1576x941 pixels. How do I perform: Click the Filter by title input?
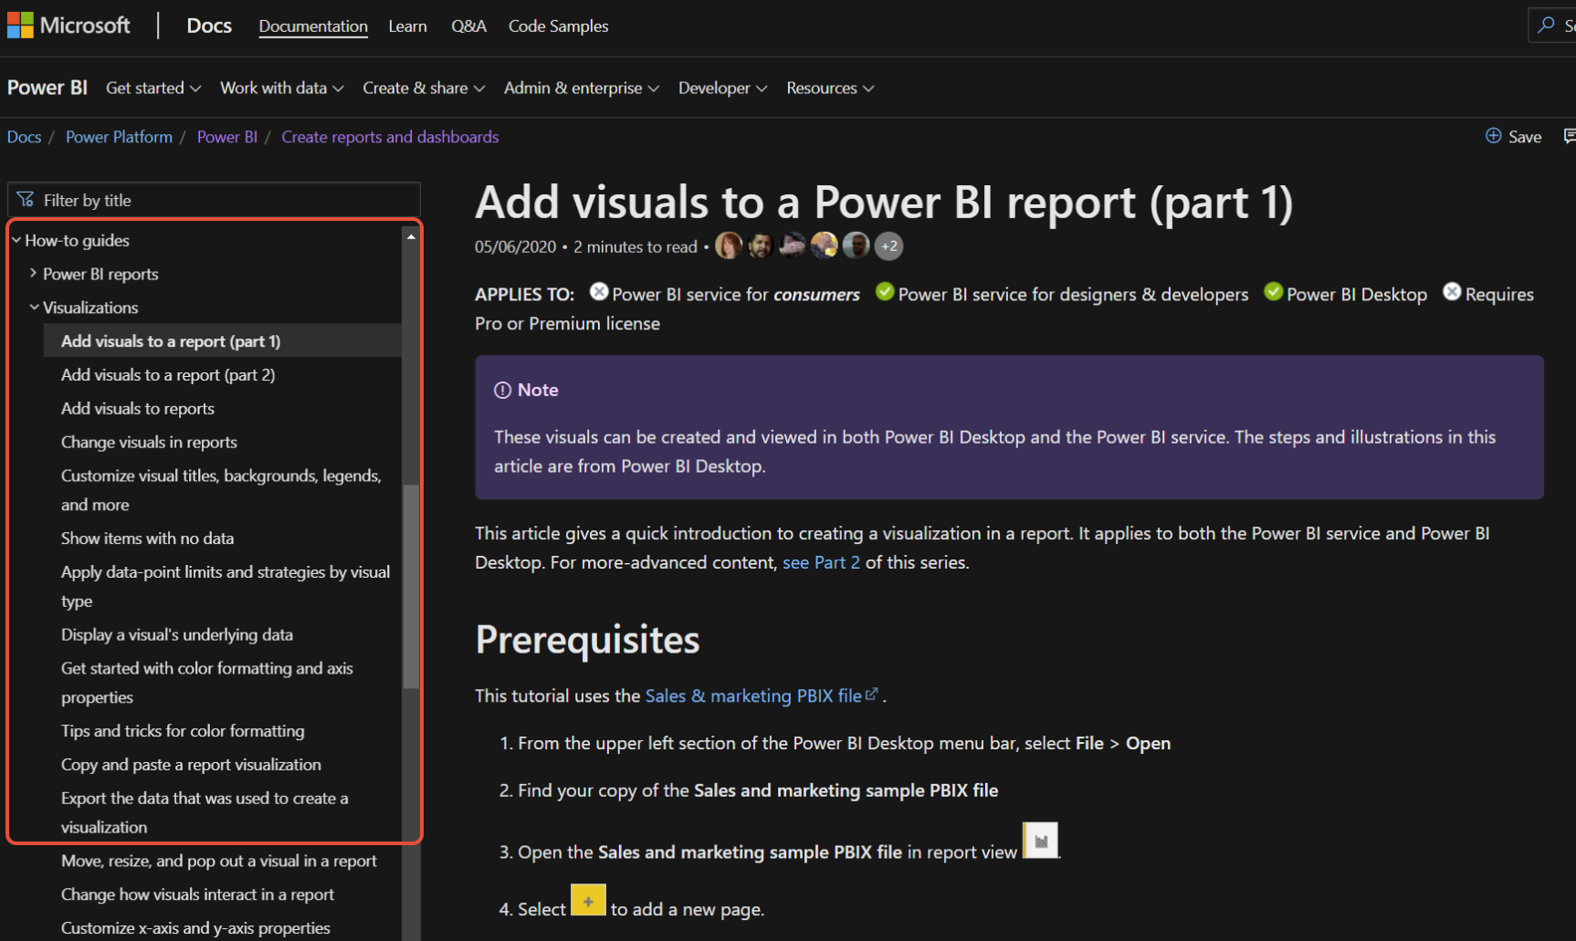click(214, 200)
